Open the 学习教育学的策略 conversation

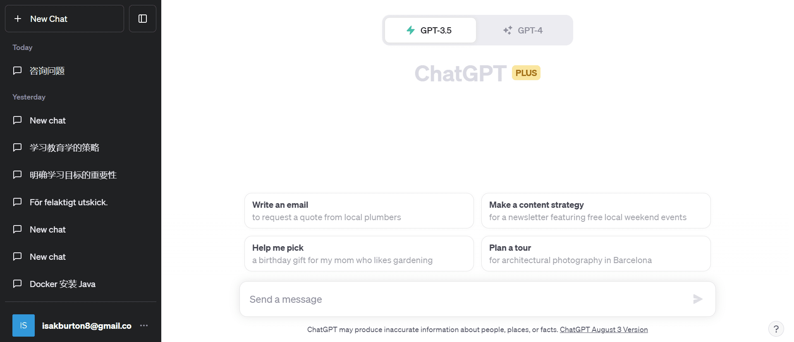tap(65, 148)
